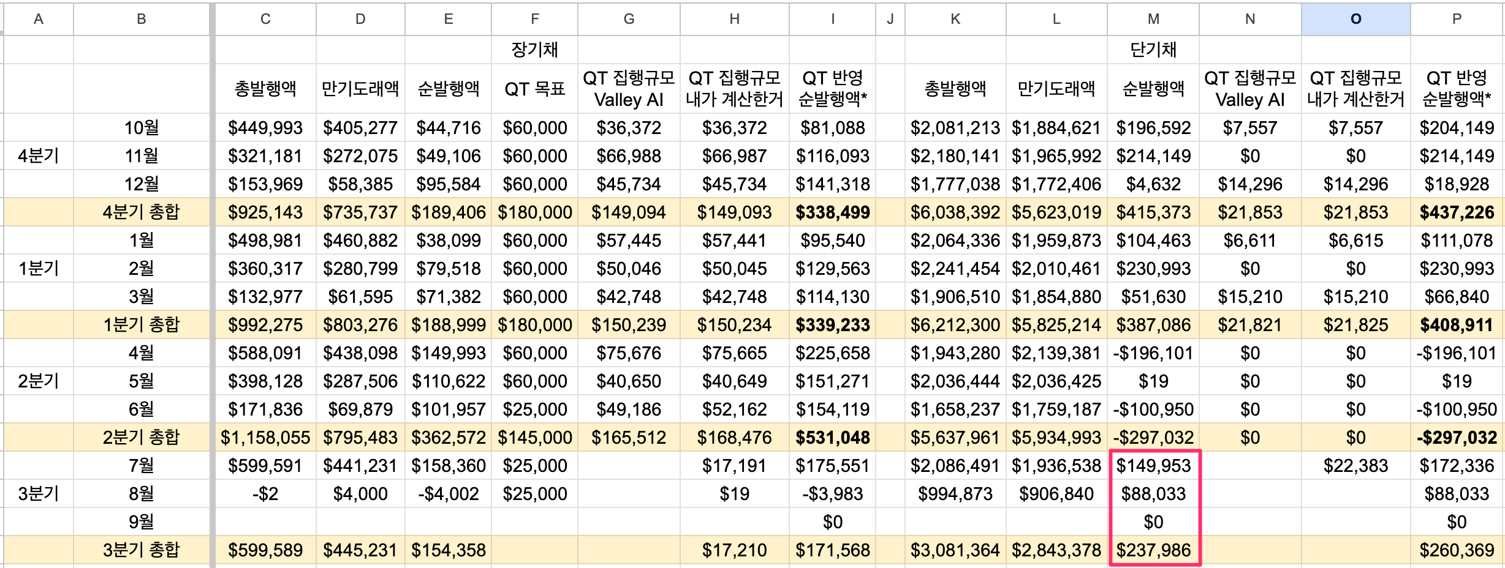Select the $237,986 cell in the highlighted box
This screenshot has height=568, width=1505.
tap(1153, 550)
